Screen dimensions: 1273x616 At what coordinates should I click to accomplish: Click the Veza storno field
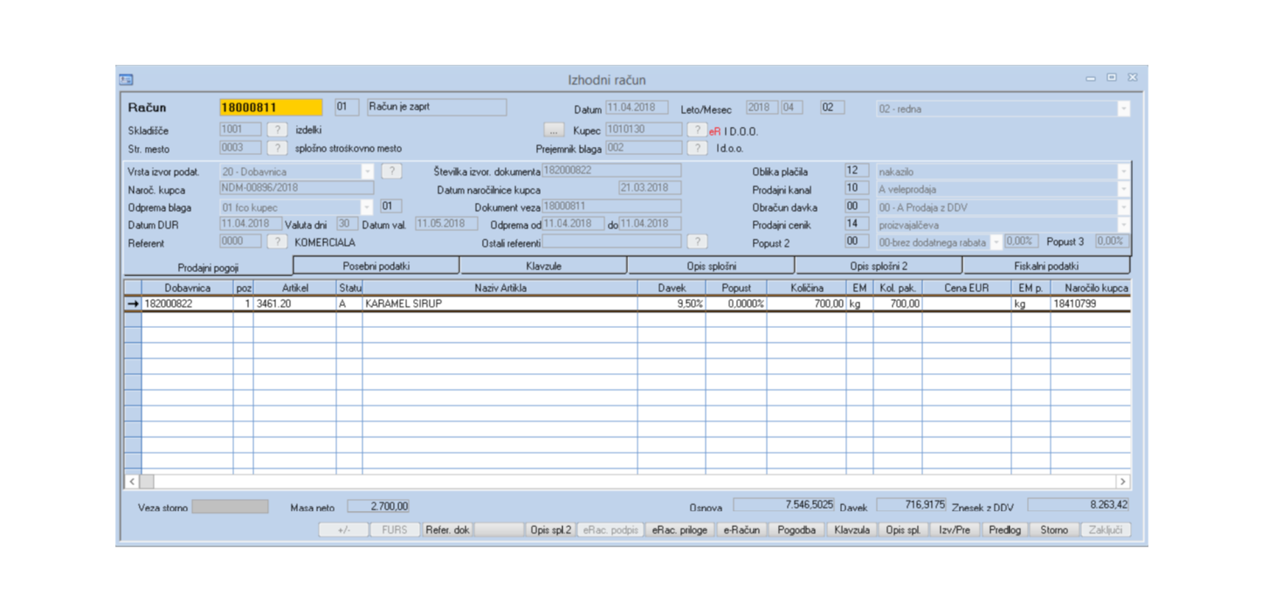230,507
